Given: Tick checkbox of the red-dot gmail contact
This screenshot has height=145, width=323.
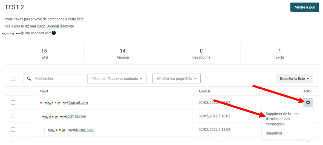Looking at the screenshot, I should pos(13,102).
